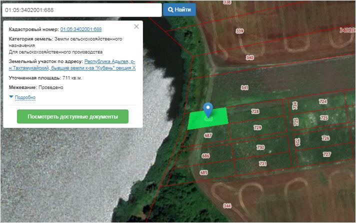Click parcel 731 on the map
This screenshot has height=223, width=356.
262,163
